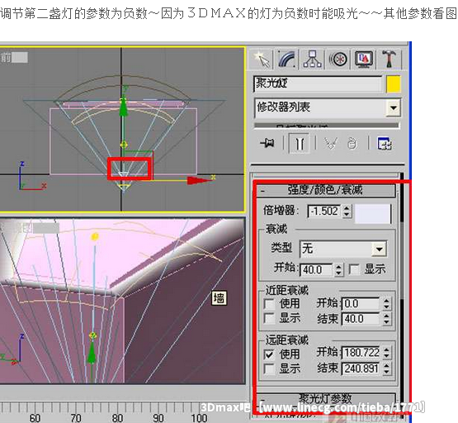The height and width of the screenshot is (423, 458).
Task: Click the red X-axis gizmo arrow in front viewport
Action: [199, 180]
